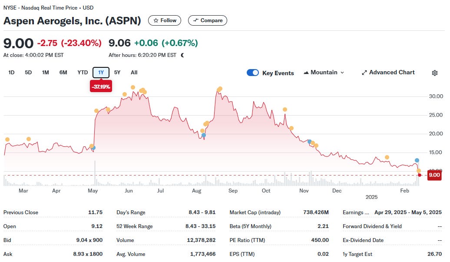
Task: Click the 52 Week Range label
Action: pyautogui.click(x=134, y=226)
